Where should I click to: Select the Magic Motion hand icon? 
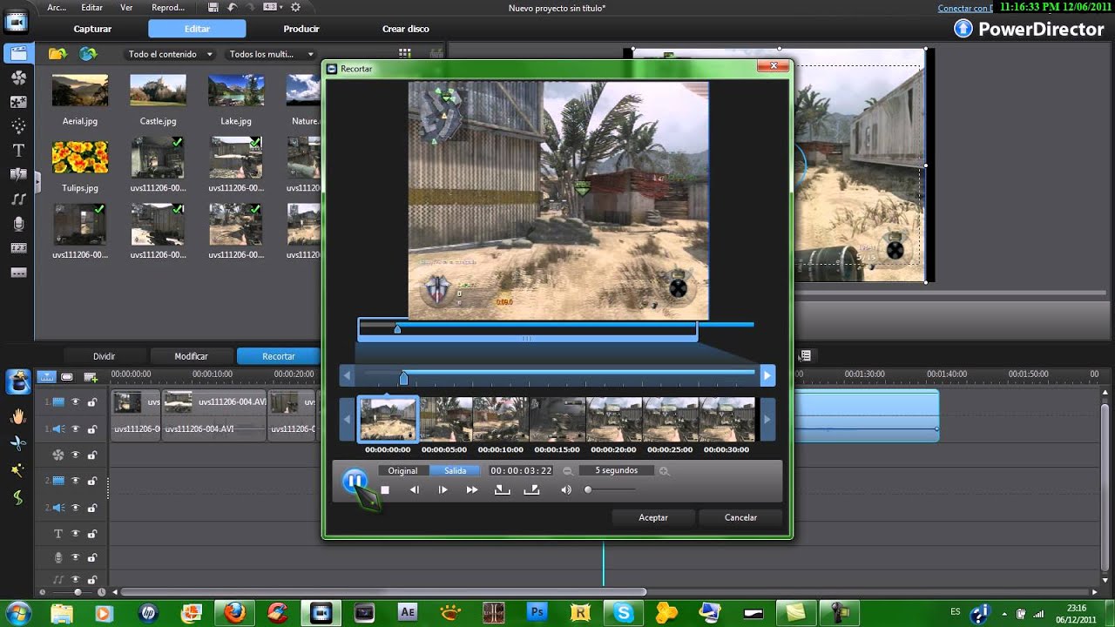[x=17, y=417]
